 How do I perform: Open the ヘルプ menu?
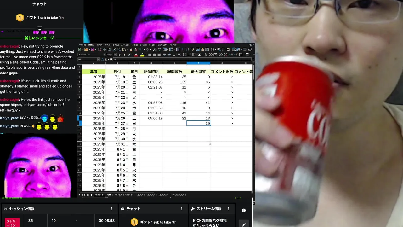coord(173,45)
